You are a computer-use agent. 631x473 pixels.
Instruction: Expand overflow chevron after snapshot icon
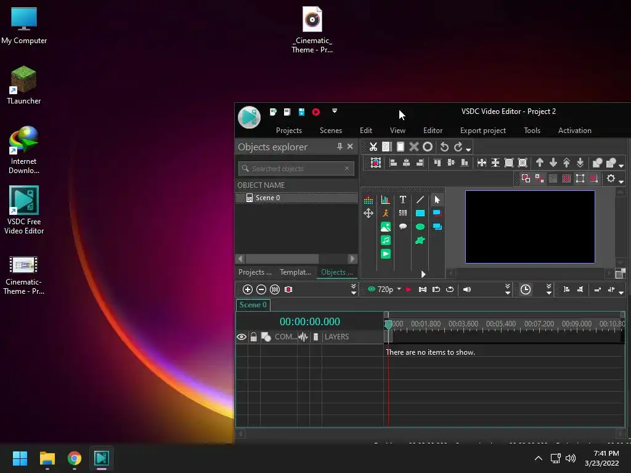353,289
